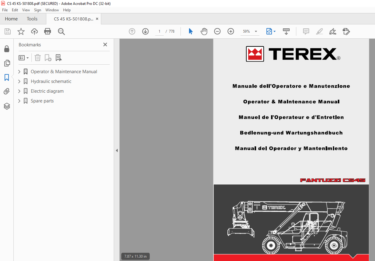This screenshot has height=261, width=375.
Task: Open the Find text magnifier tool
Action: pyautogui.click(x=61, y=31)
